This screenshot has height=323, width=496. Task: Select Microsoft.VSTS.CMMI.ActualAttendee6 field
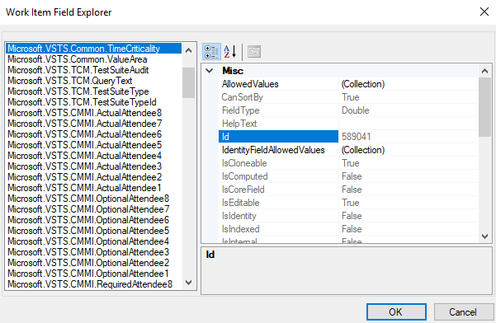tap(94, 134)
